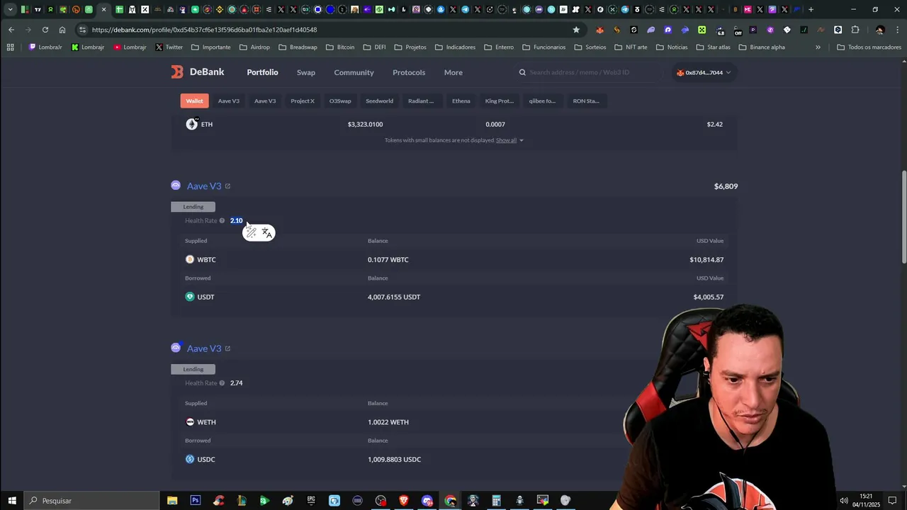The width and height of the screenshot is (907, 510).
Task: Open the DEFI bookmarks folder
Action: pyautogui.click(x=374, y=47)
